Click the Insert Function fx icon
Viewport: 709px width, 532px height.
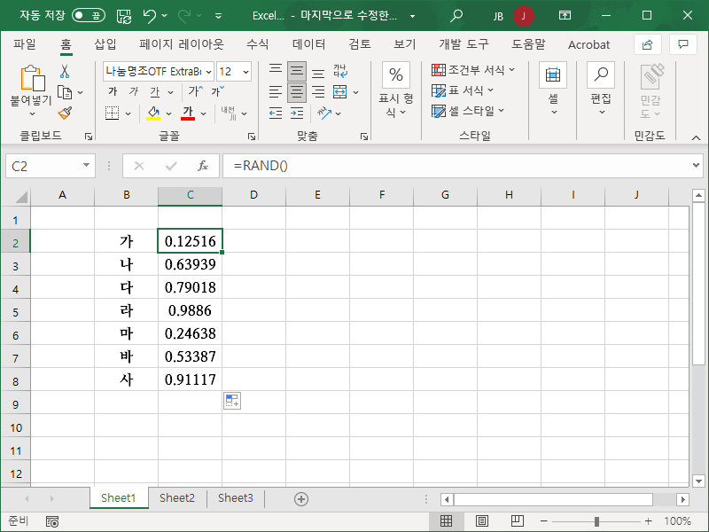point(203,166)
